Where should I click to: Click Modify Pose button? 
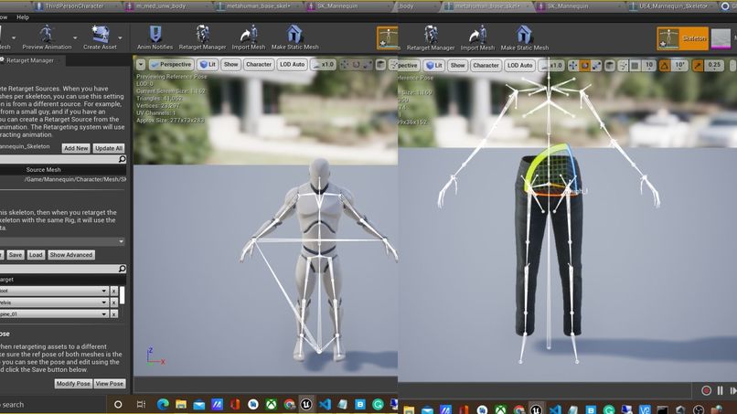click(x=73, y=384)
